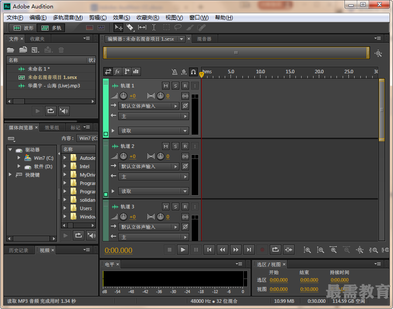The image size is (393, 309).
Task: Click zoom out amplitude icon
Action: pos(320,250)
